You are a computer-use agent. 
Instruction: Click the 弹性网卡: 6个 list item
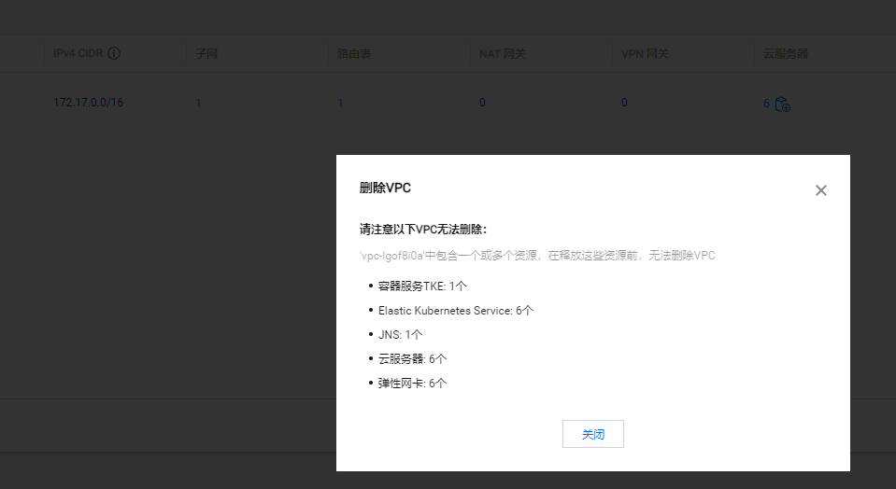[412, 384]
